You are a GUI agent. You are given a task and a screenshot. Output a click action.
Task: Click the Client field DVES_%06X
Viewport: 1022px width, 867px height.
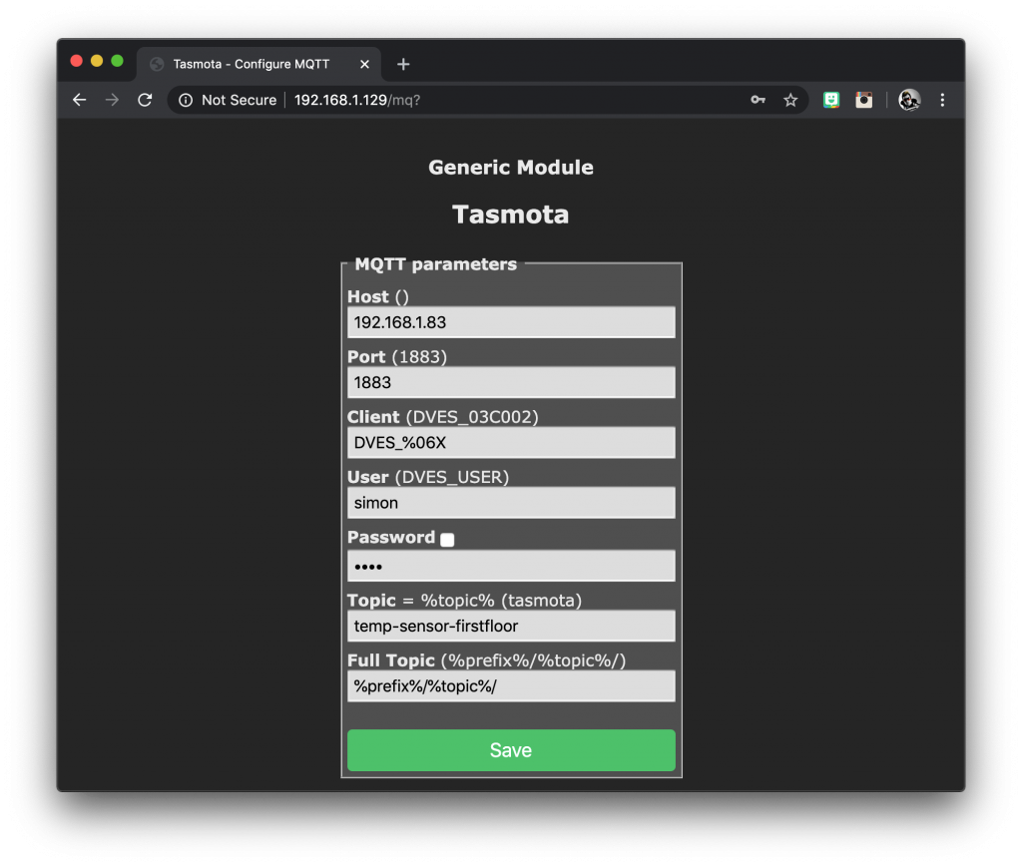(511, 443)
